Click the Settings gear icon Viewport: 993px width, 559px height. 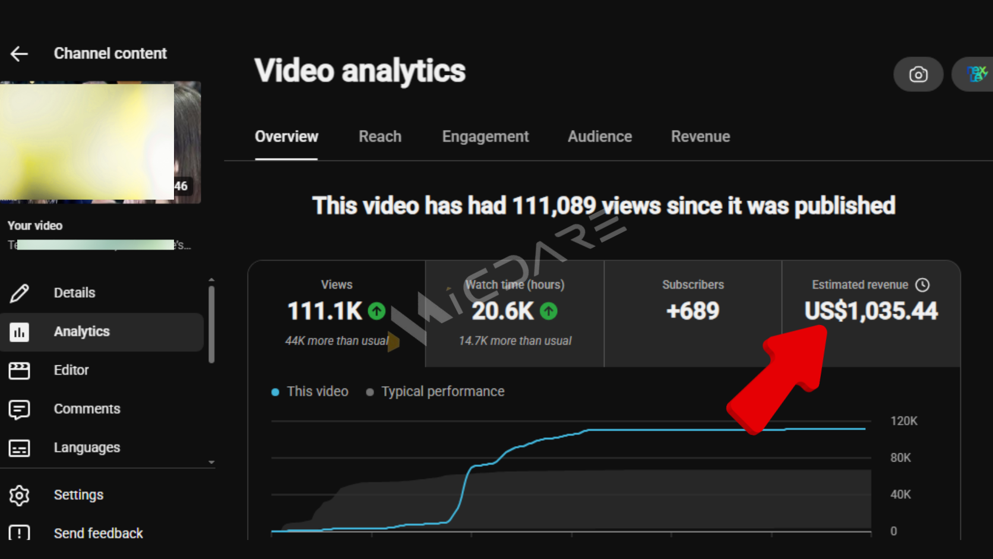point(19,495)
